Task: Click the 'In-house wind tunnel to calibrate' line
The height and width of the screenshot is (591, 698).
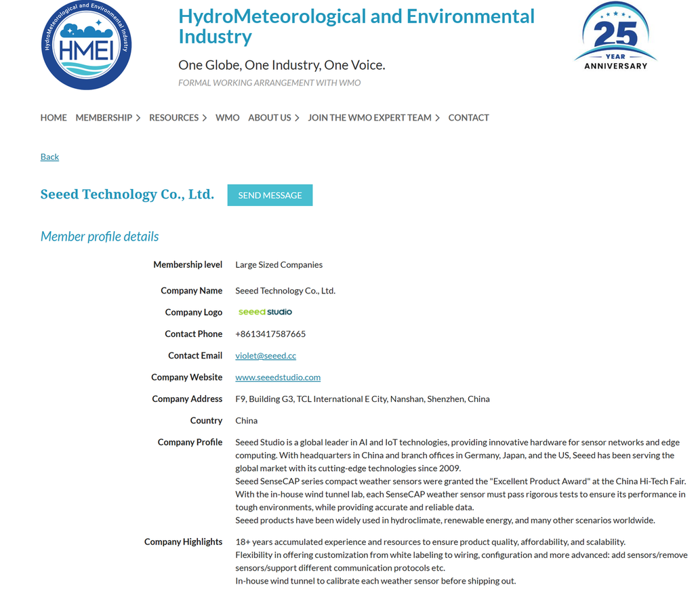Action: [x=375, y=582]
